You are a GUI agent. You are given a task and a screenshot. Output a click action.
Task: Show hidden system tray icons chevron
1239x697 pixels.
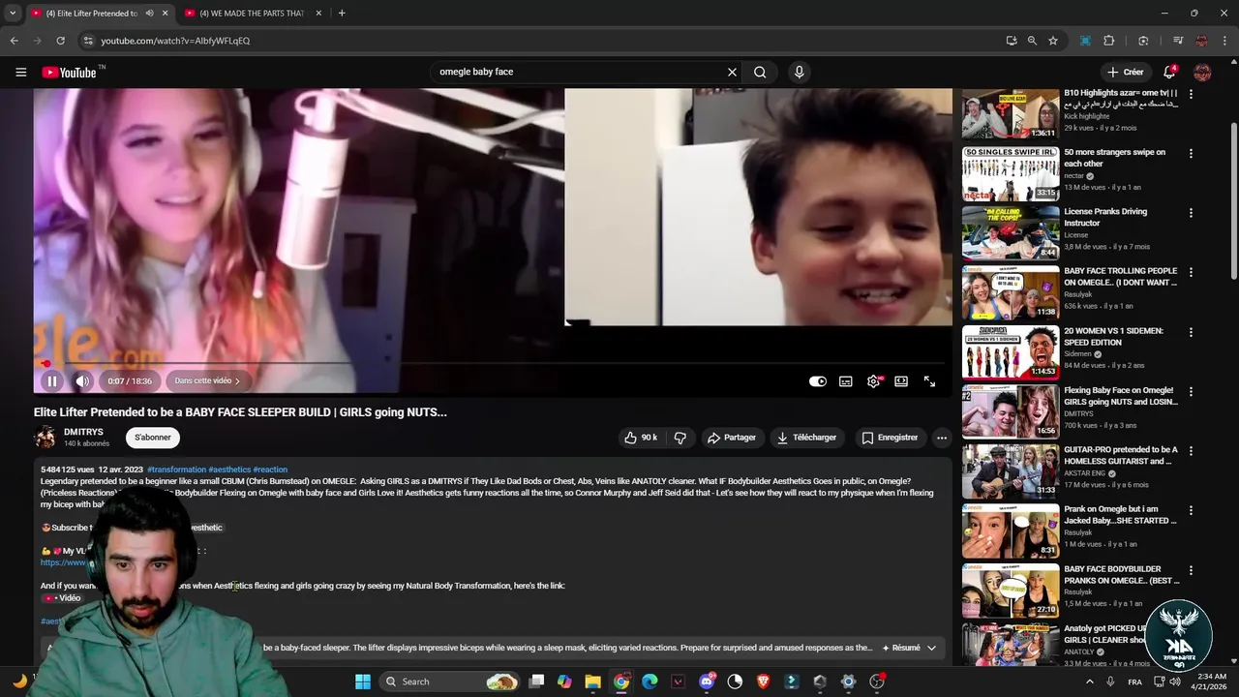click(x=1089, y=682)
